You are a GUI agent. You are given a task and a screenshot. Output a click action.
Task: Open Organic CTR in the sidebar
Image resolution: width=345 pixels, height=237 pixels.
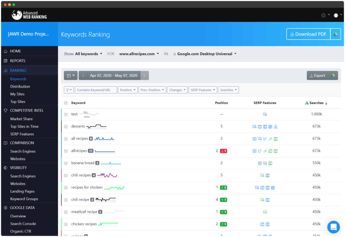coord(21,231)
